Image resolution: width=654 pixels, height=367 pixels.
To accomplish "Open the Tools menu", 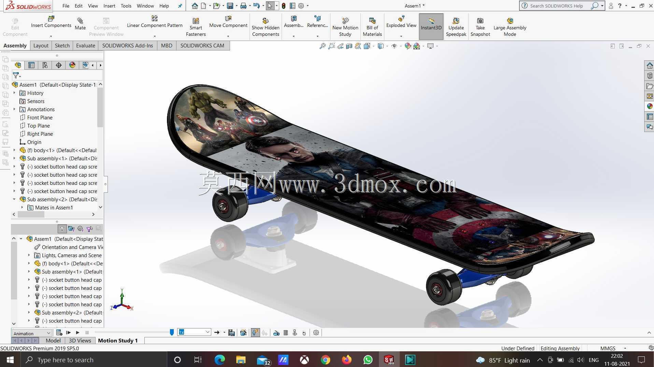I will (x=126, y=6).
